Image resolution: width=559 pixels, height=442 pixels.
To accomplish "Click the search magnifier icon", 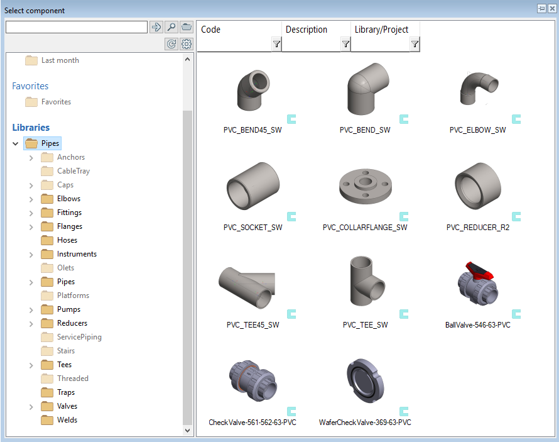I will [171, 27].
